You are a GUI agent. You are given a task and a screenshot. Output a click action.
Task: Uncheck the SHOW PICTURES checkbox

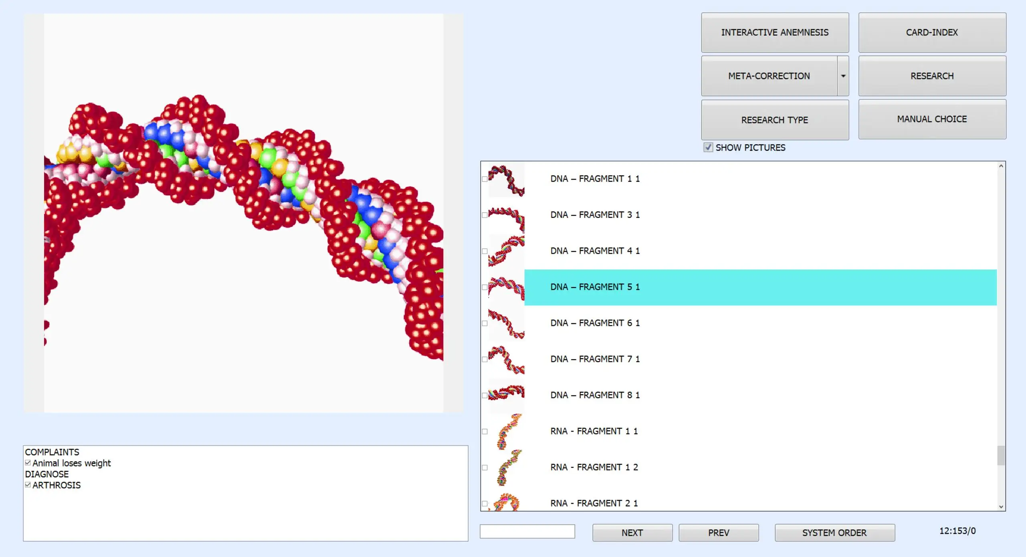(708, 147)
